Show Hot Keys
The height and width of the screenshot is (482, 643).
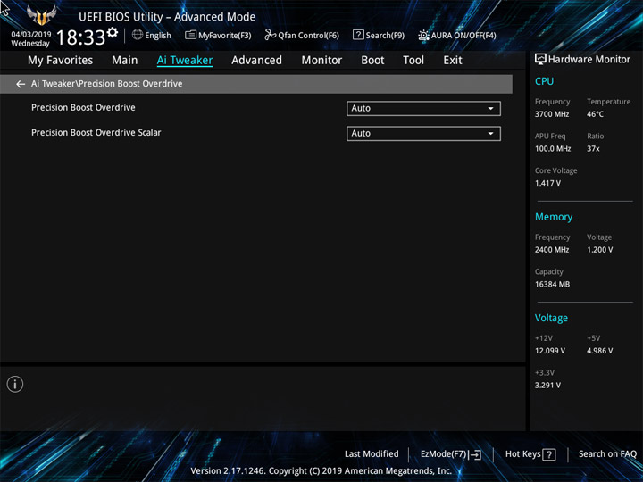click(530, 454)
